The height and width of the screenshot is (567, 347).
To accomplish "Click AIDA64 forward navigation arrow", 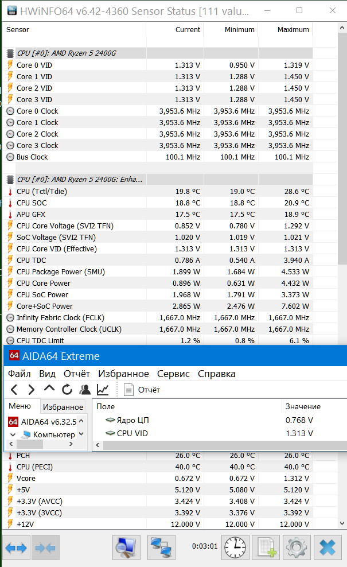I will [x=32, y=390].
